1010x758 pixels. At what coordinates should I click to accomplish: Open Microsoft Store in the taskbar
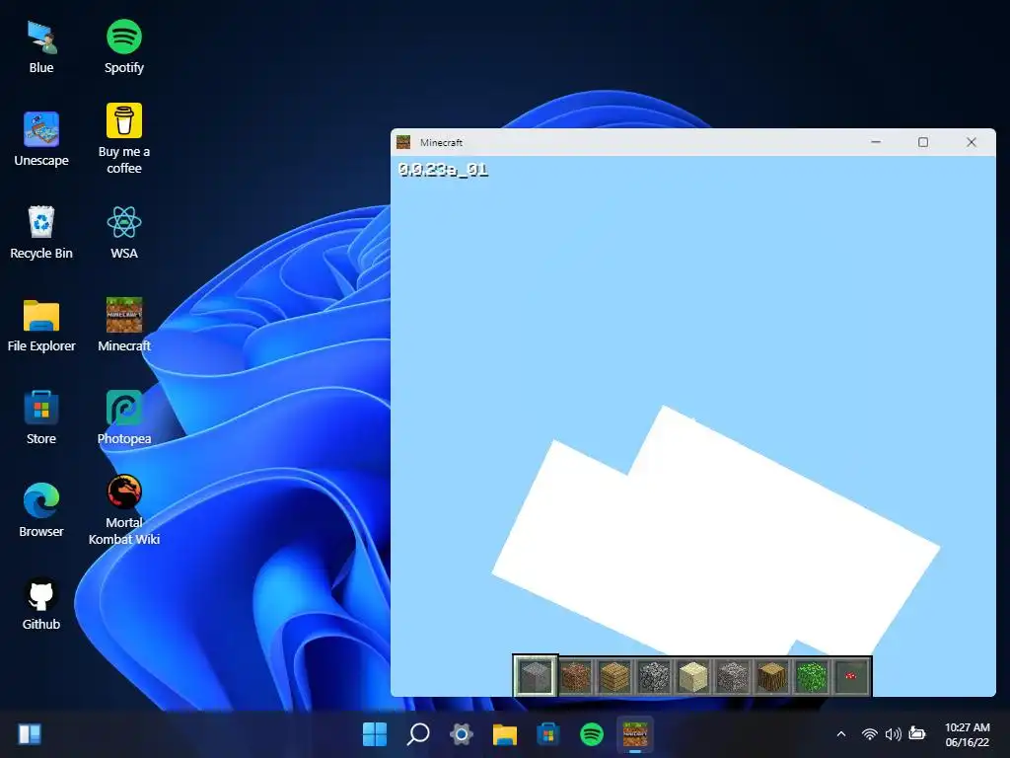548,733
